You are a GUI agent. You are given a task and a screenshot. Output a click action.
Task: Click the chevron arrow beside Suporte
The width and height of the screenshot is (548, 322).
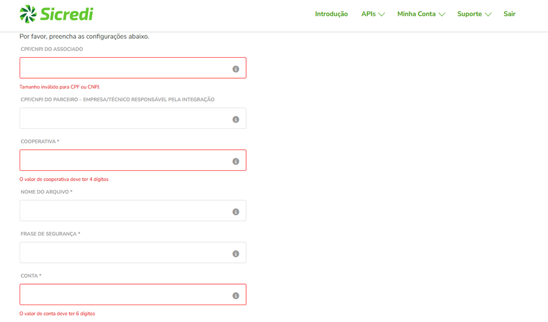pyautogui.click(x=488, y=15)
